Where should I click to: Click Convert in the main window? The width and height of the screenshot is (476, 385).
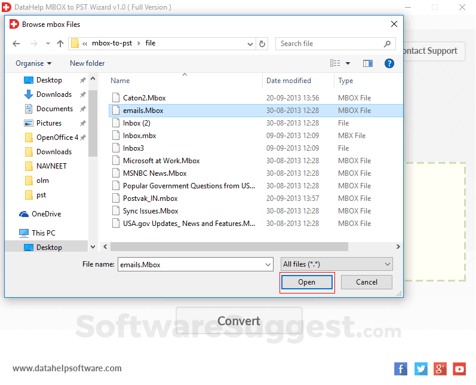(x=239, y=320)
